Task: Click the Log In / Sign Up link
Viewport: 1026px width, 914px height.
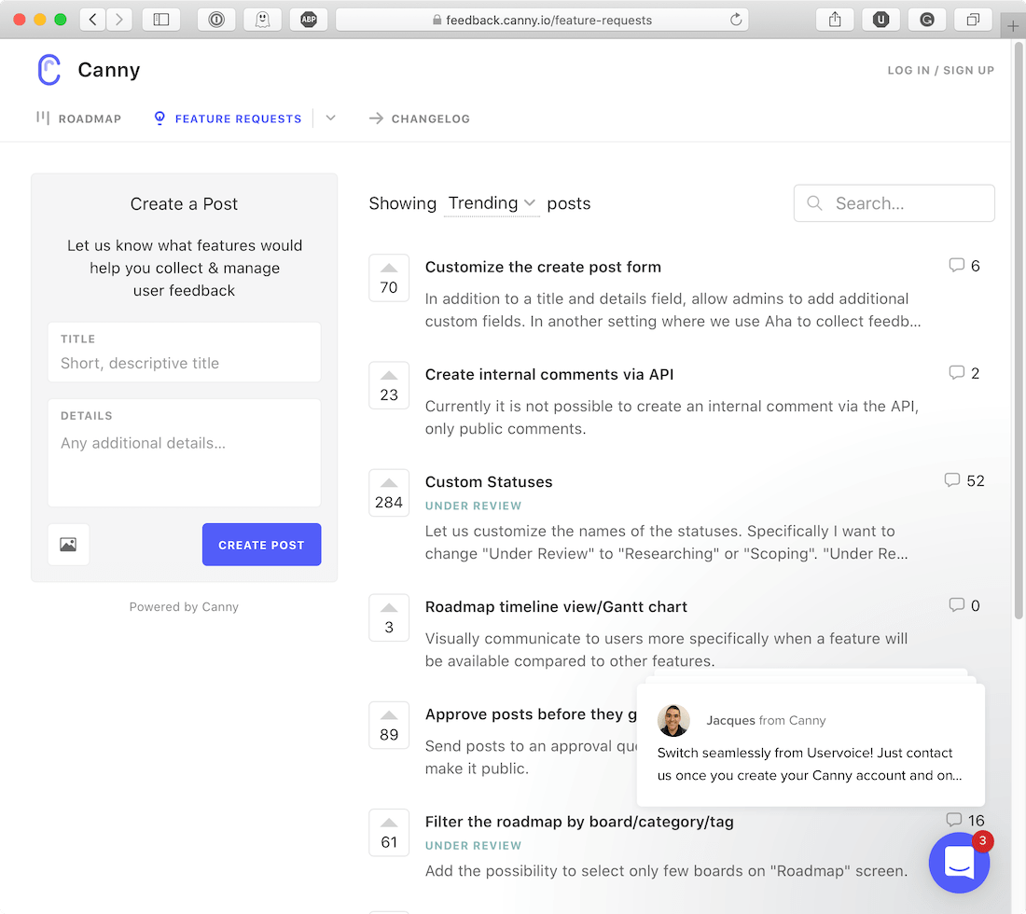Action: tap(941, 70)
